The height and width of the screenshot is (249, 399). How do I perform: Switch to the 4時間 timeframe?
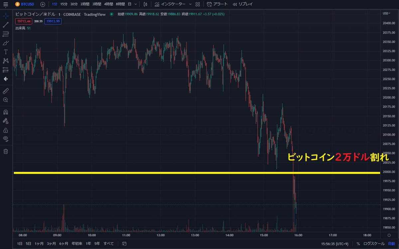coord(108,4)
